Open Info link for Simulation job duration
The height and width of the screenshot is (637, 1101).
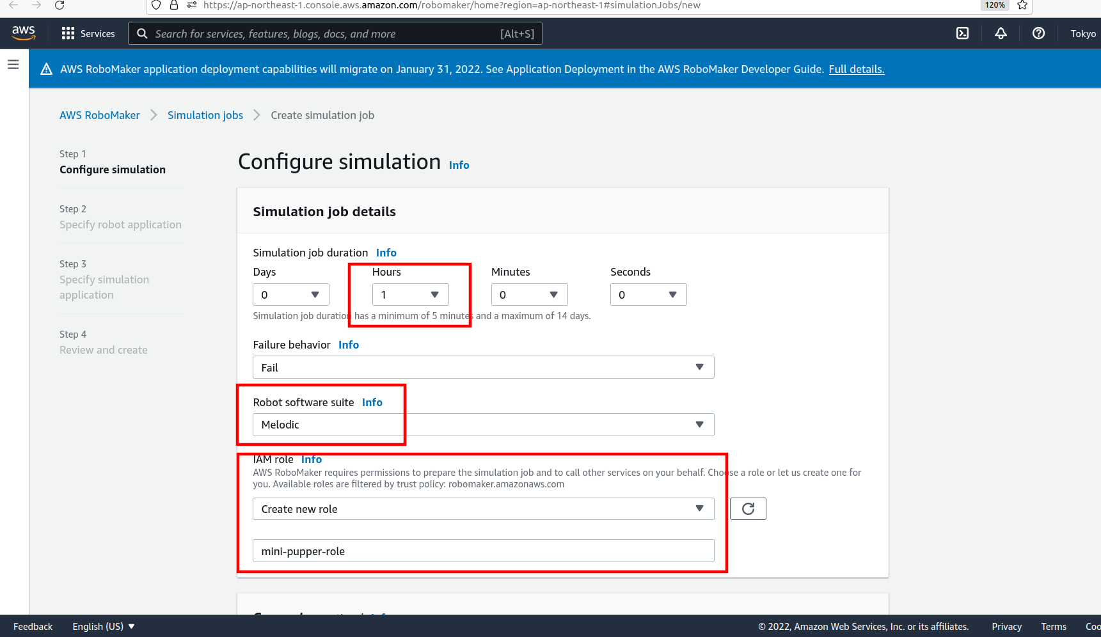click(386, 253)
